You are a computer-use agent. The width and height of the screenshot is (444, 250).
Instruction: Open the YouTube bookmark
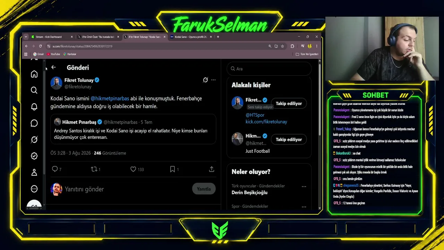(53, 54)
